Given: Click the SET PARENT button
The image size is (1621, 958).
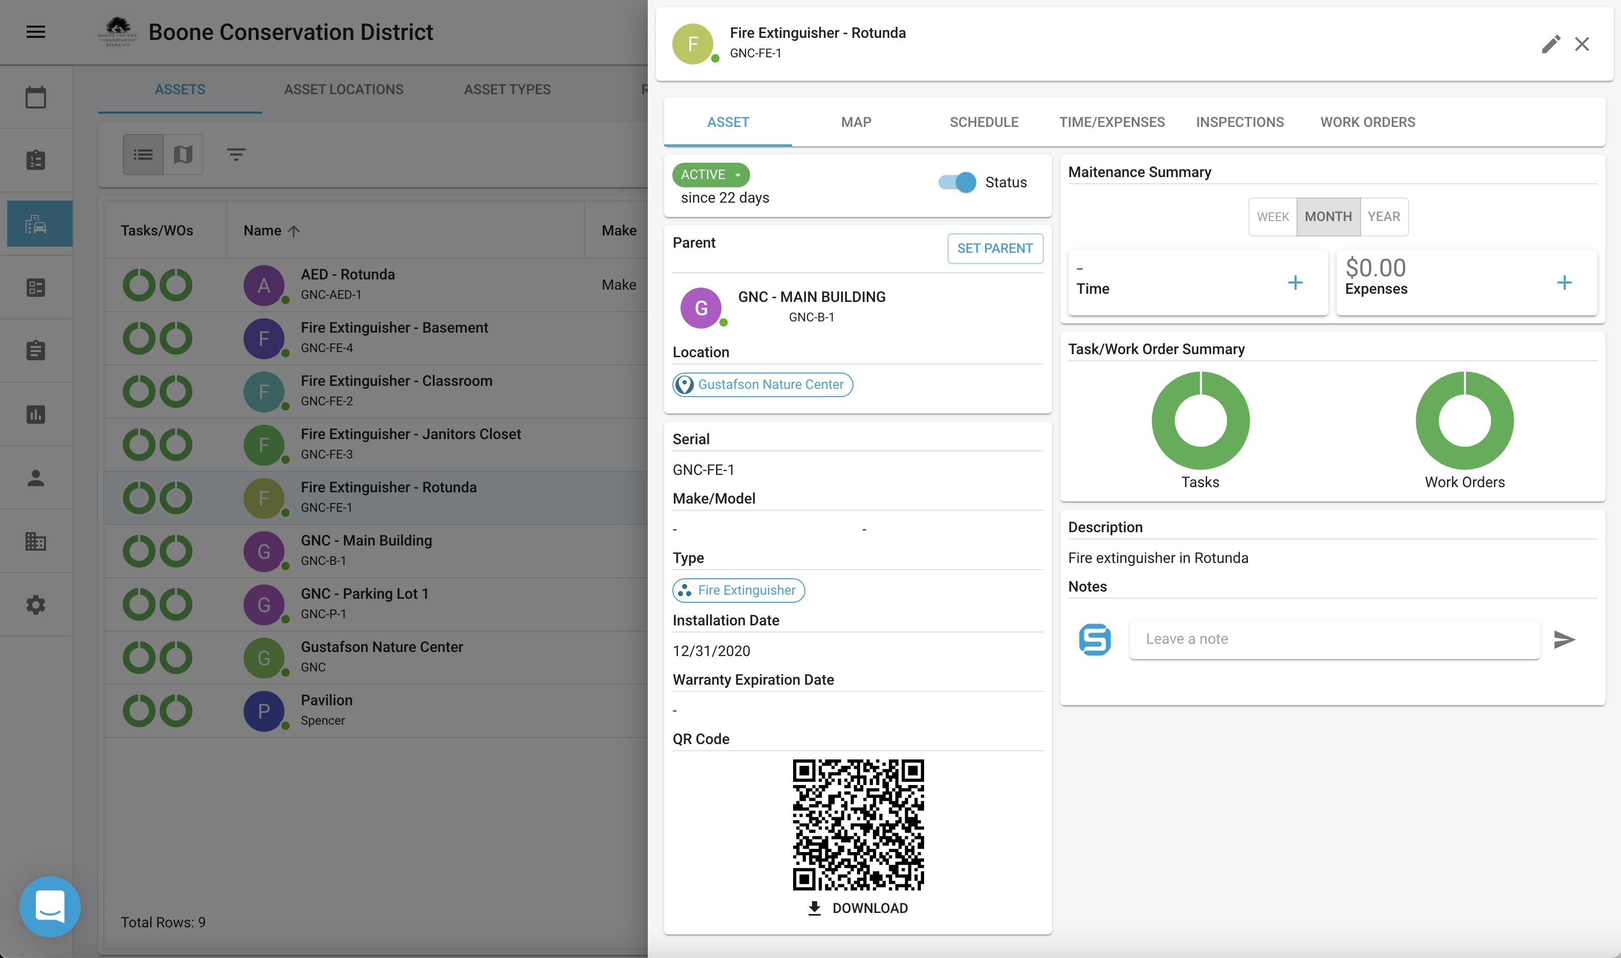Looking at the screenshot, I should click(x=995, y=249).
